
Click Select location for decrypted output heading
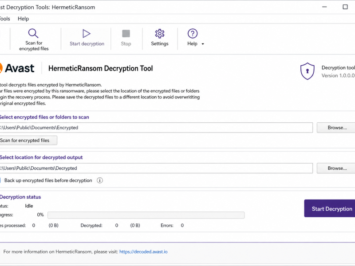pos(41,157)
